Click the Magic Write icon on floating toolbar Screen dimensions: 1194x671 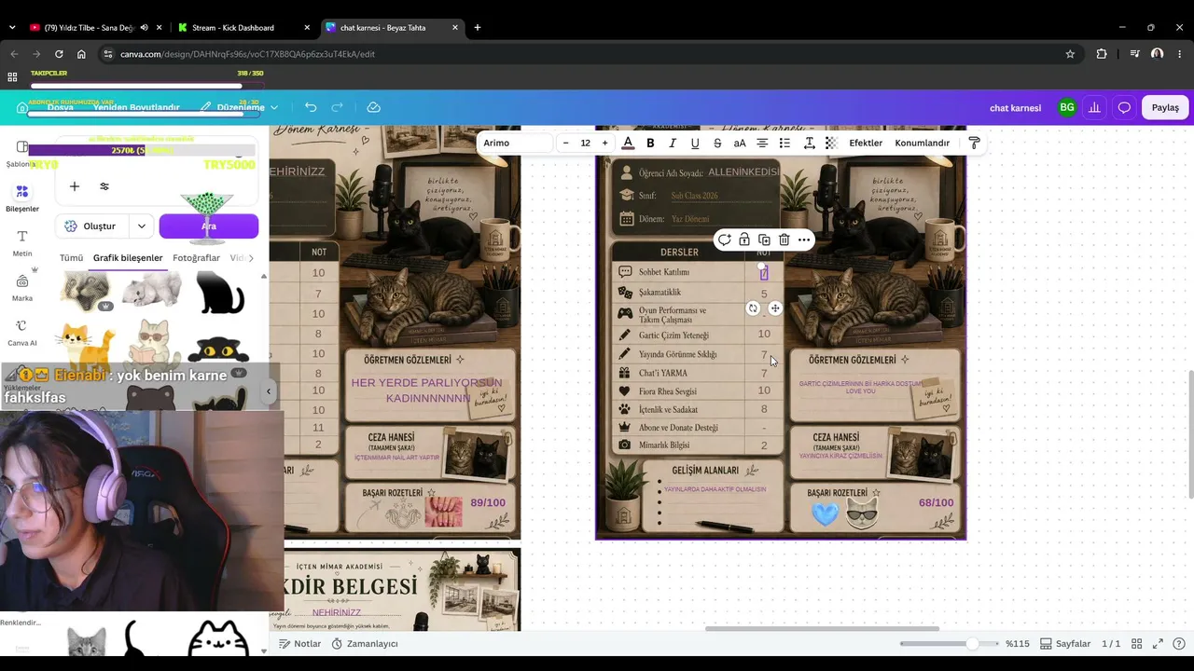[x=724, y=240]
